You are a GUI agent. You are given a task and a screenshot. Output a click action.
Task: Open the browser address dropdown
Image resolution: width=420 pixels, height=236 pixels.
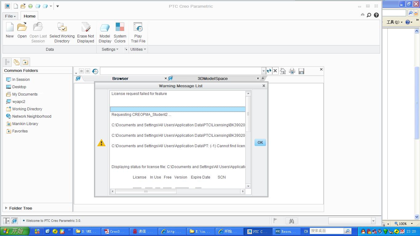[x=263, y=71]
